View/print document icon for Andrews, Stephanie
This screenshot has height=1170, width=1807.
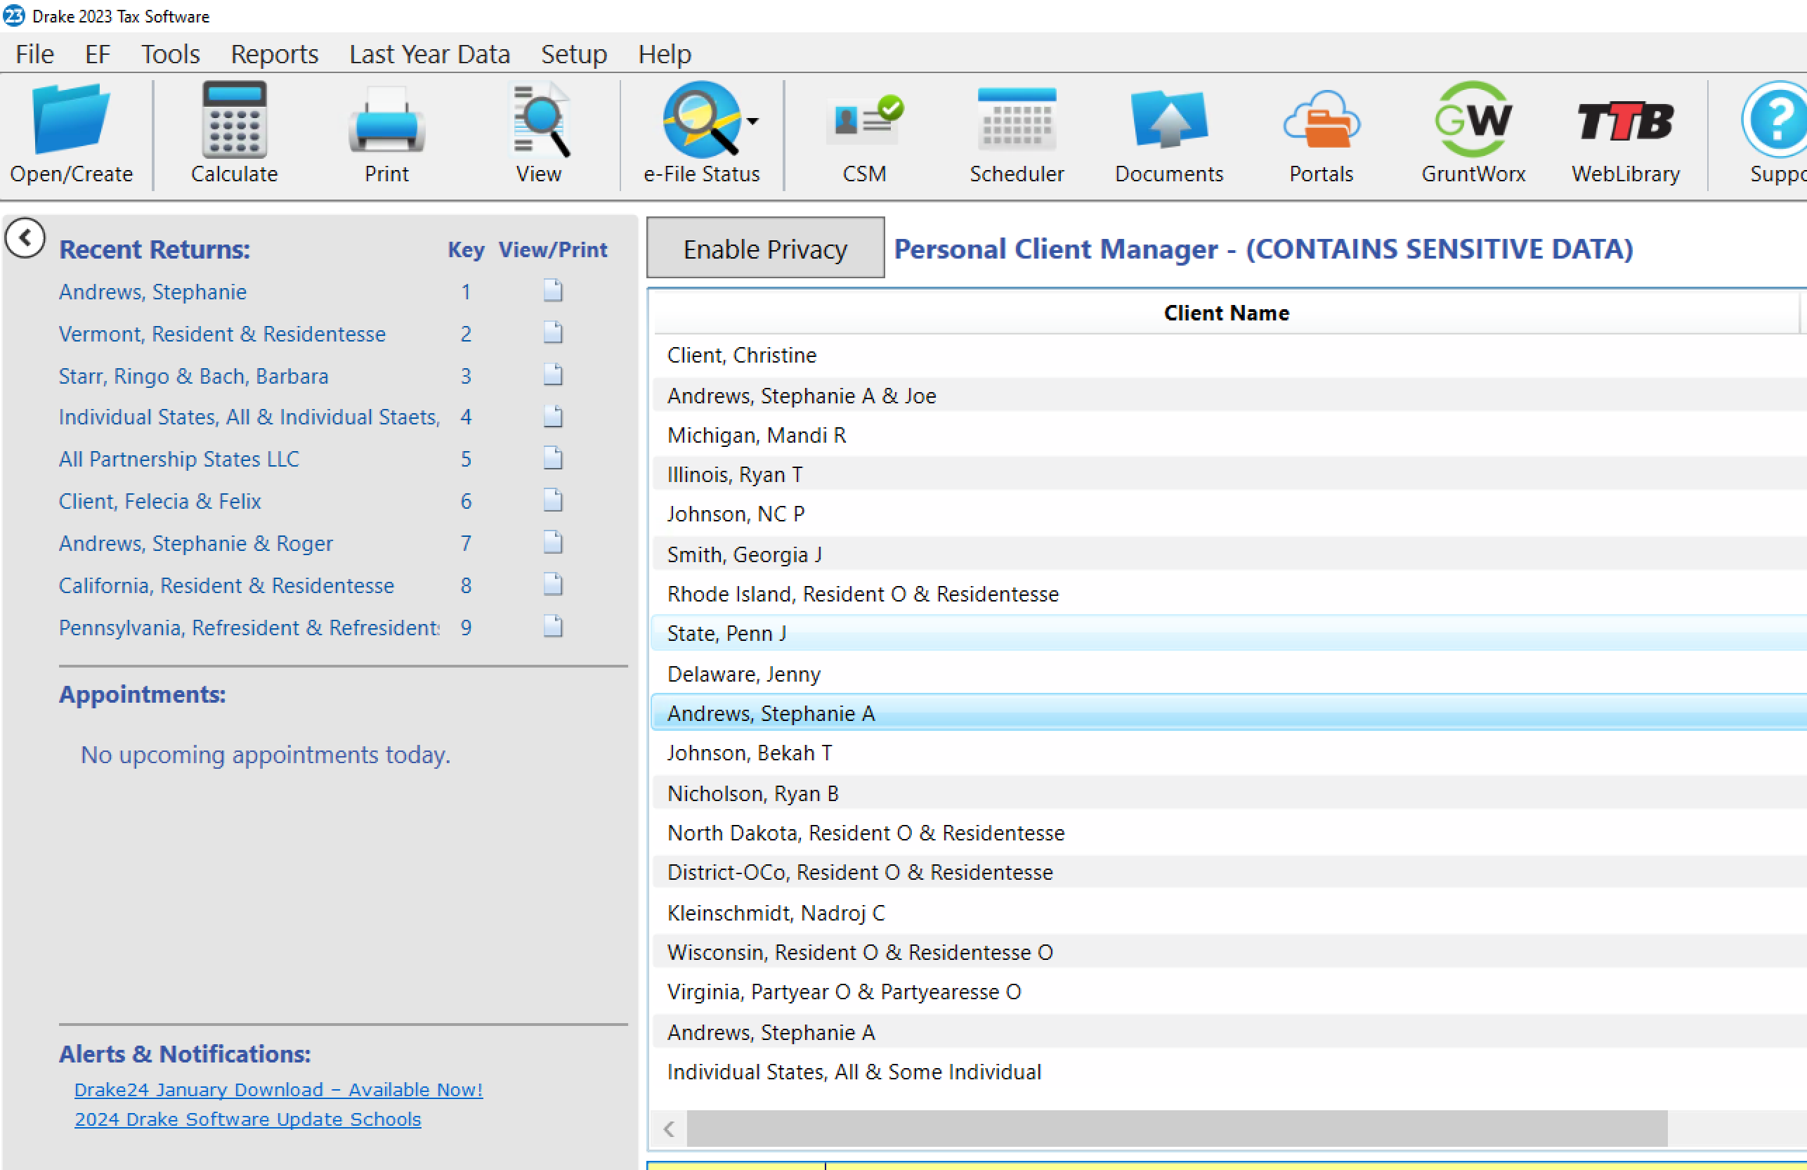click(553, 291)
